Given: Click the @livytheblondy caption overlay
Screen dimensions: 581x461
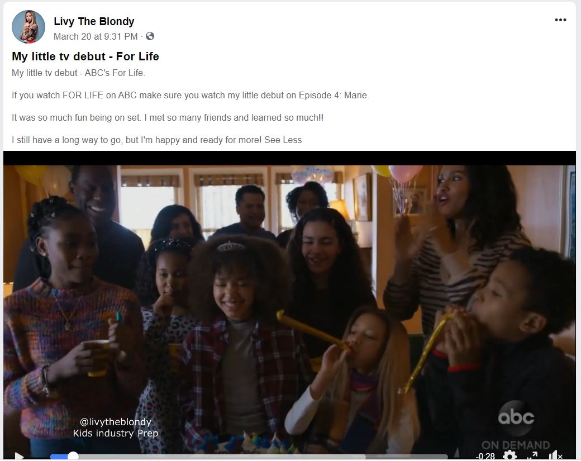Looking at the screenshot, I should click(116, 422).
